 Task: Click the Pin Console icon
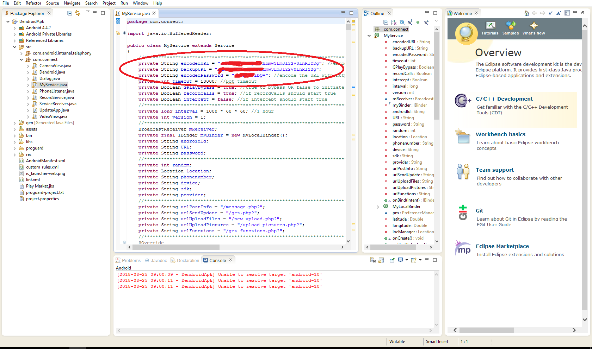[x=392, y=260]
